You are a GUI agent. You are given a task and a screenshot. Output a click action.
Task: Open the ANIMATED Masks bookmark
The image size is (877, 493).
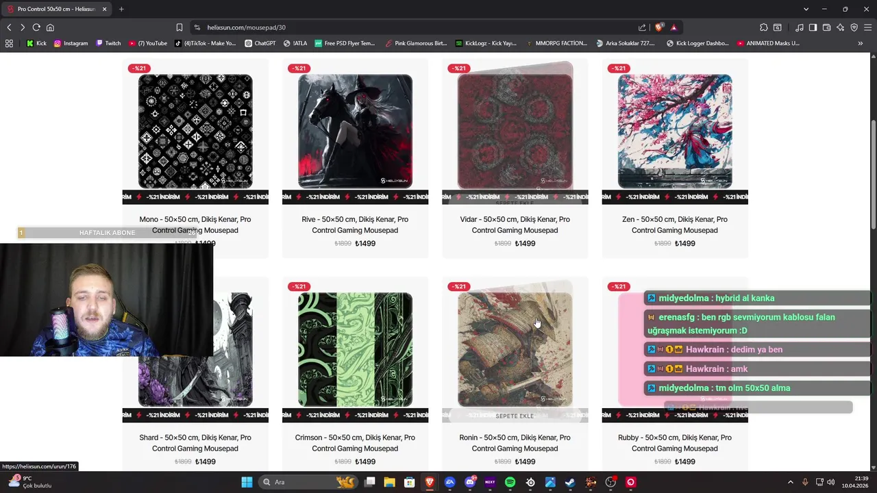pyautogui.click(x=768, y=43)
